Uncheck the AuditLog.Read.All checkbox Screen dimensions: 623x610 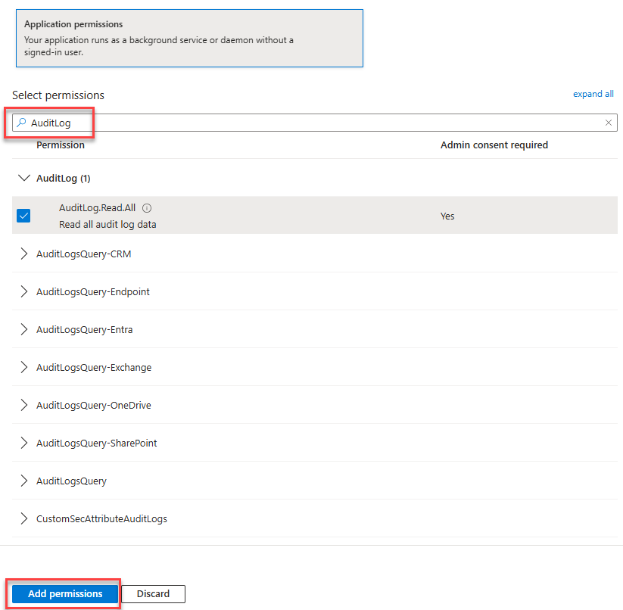pos(23,216)
